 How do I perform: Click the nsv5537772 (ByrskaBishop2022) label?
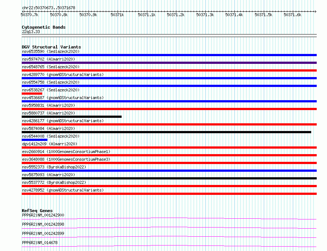(x=54, y=182)
